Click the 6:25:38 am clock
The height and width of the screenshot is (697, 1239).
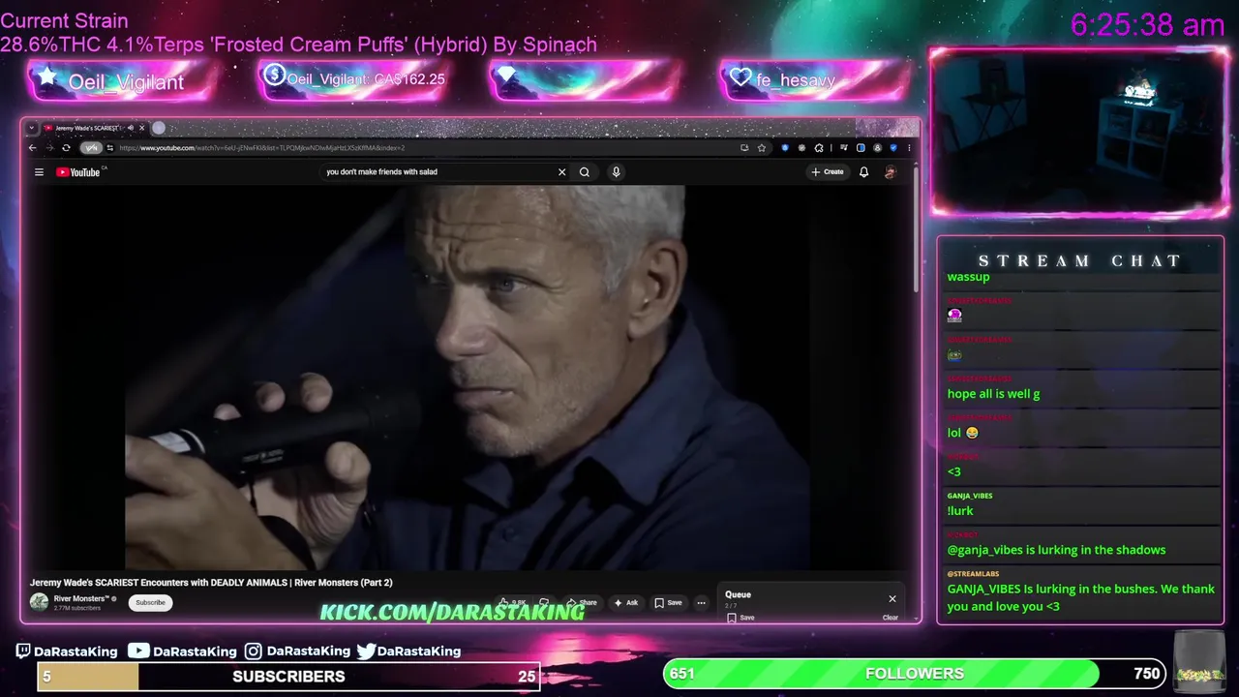coord(1148,25)
